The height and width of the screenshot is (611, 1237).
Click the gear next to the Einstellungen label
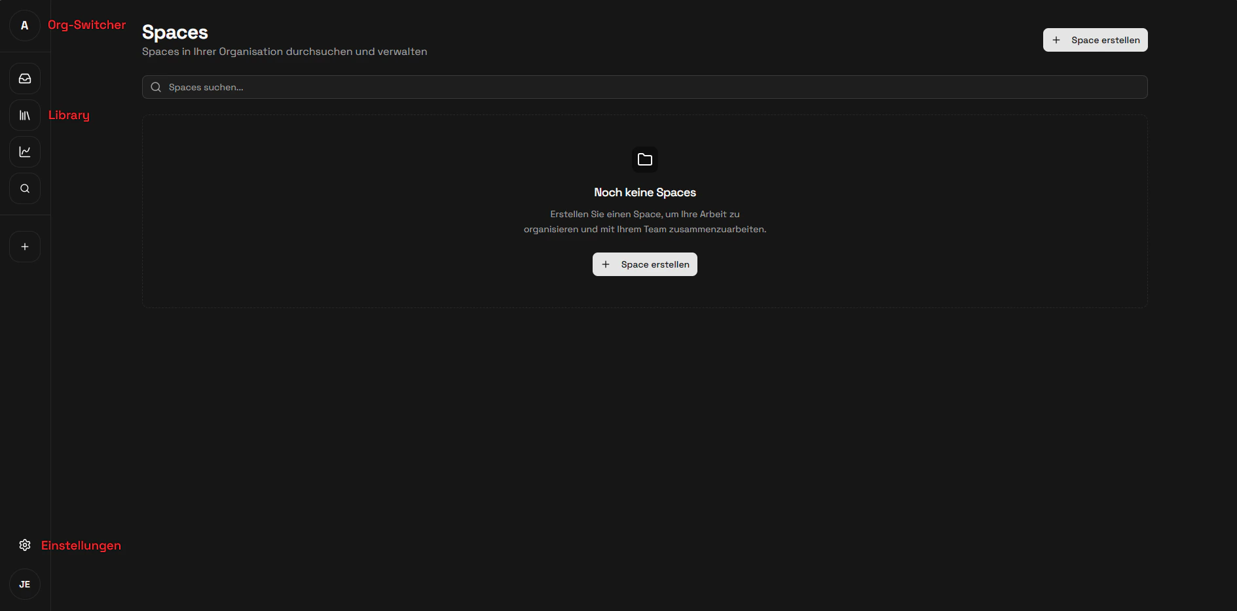[24, 545]
